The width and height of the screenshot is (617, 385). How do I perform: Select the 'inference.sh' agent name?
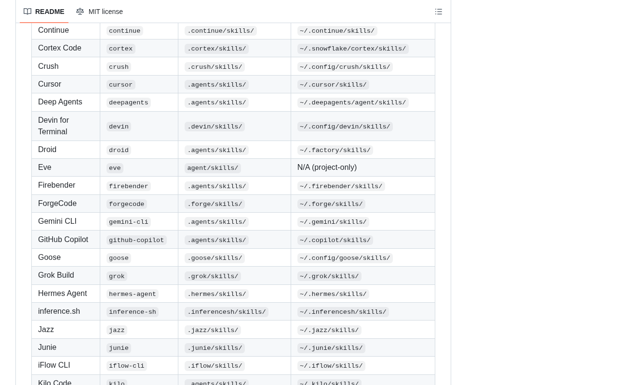pos(59,311)
